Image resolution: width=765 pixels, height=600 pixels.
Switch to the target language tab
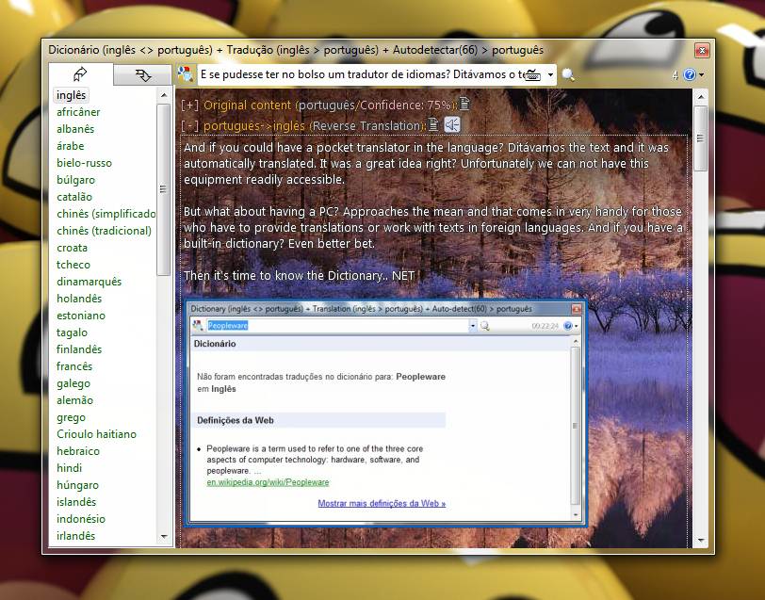142,75
